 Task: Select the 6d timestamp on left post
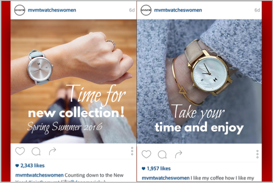(x=132, y=10)
